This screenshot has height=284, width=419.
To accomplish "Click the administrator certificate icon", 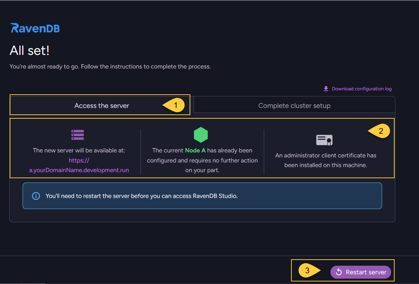I will (x=324, y=140).
